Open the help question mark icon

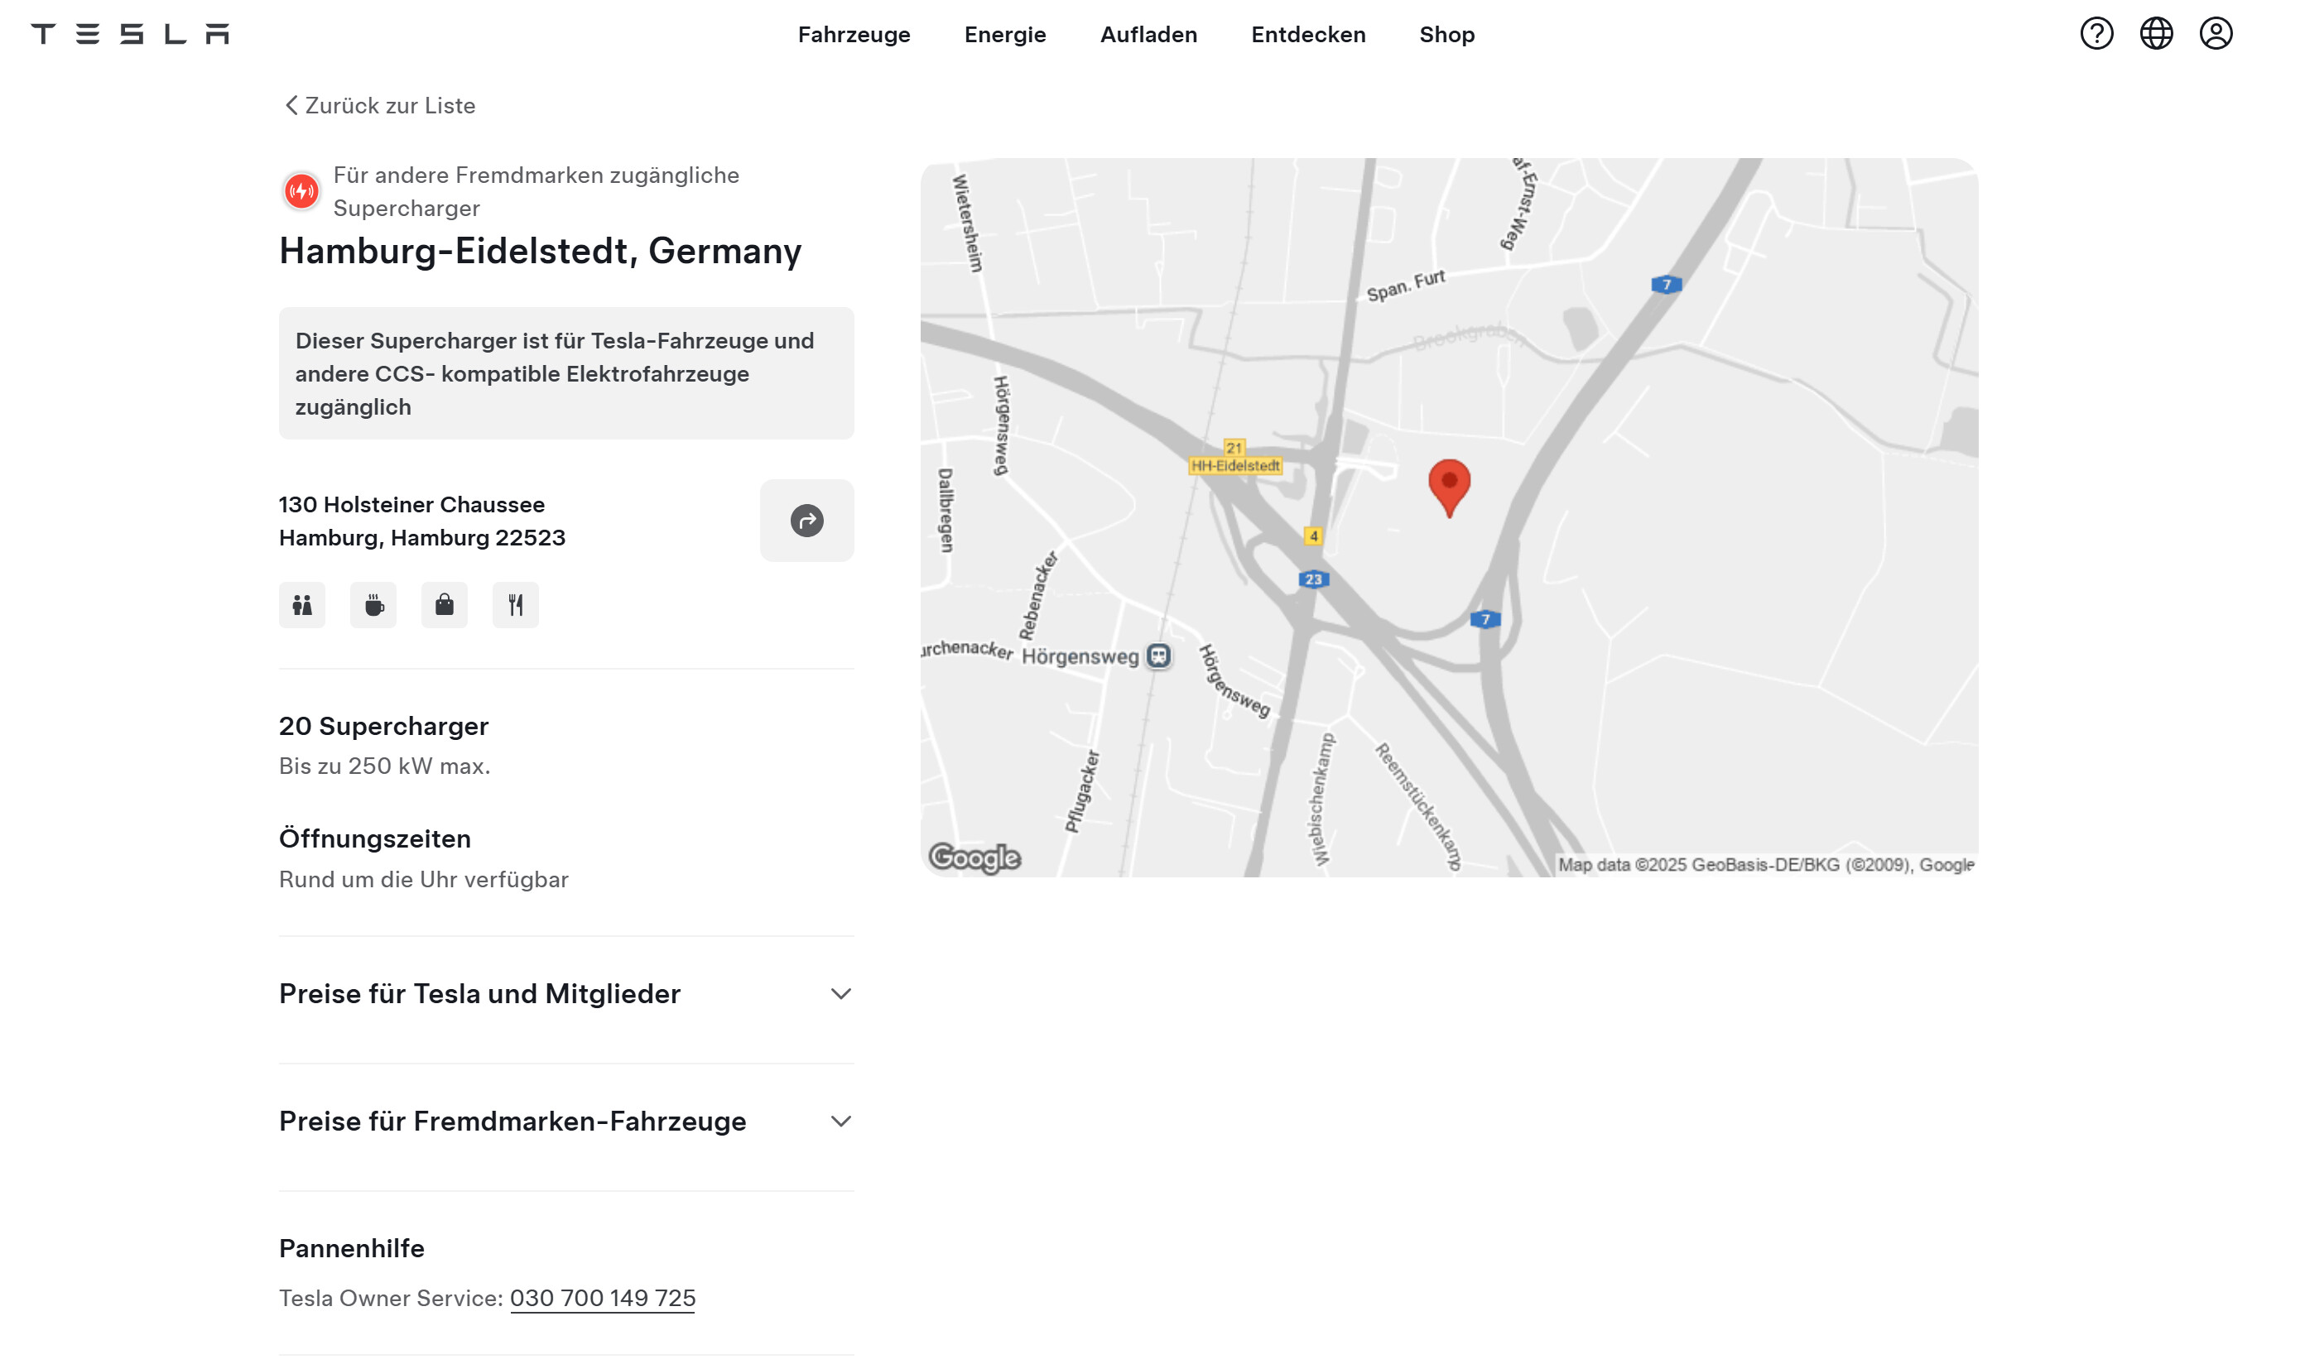(2096, 34)
